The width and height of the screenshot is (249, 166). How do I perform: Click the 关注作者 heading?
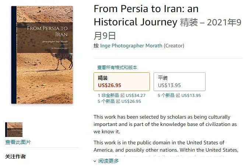tap(15, 156)
